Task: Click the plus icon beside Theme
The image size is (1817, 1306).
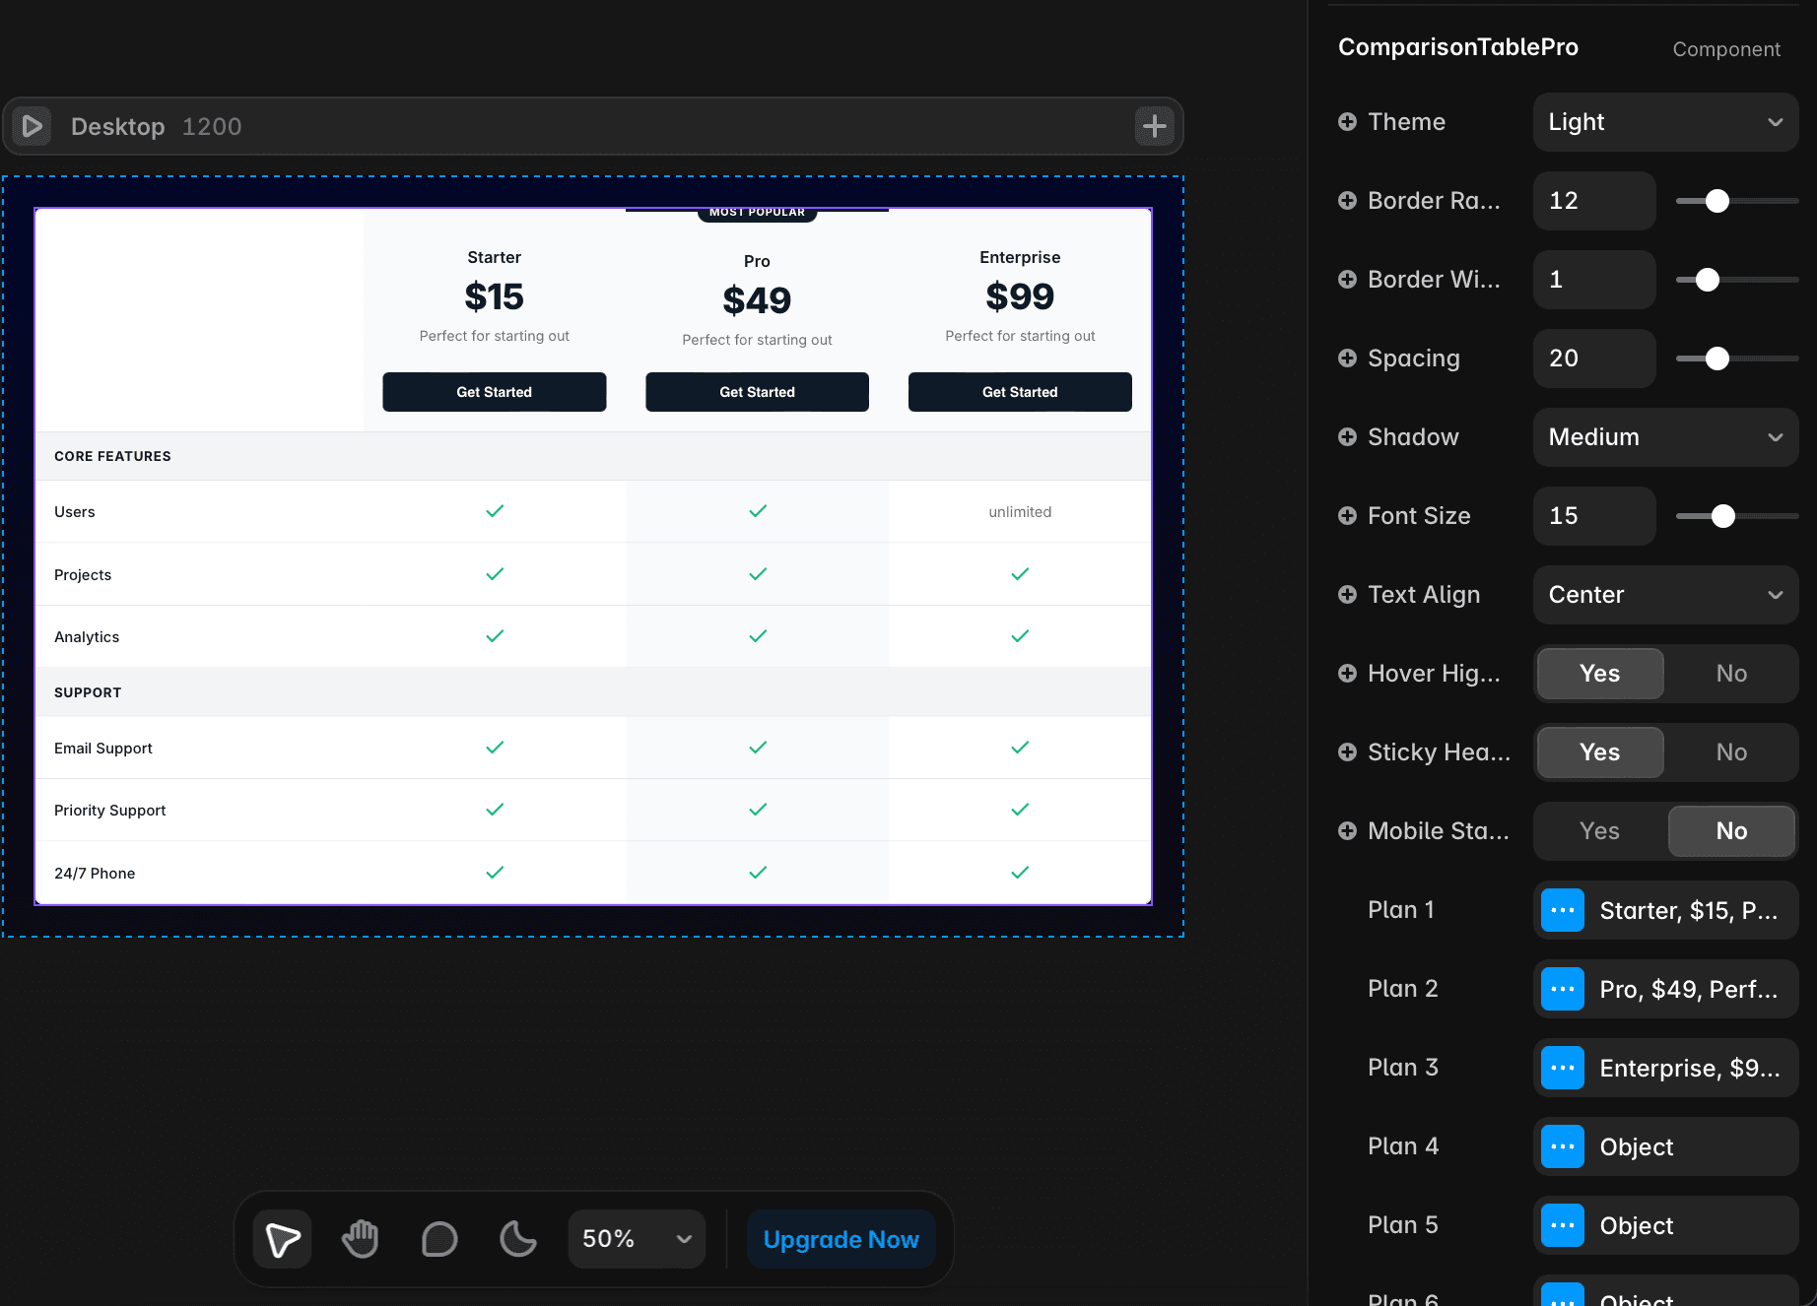Action: coord(1347,122)
